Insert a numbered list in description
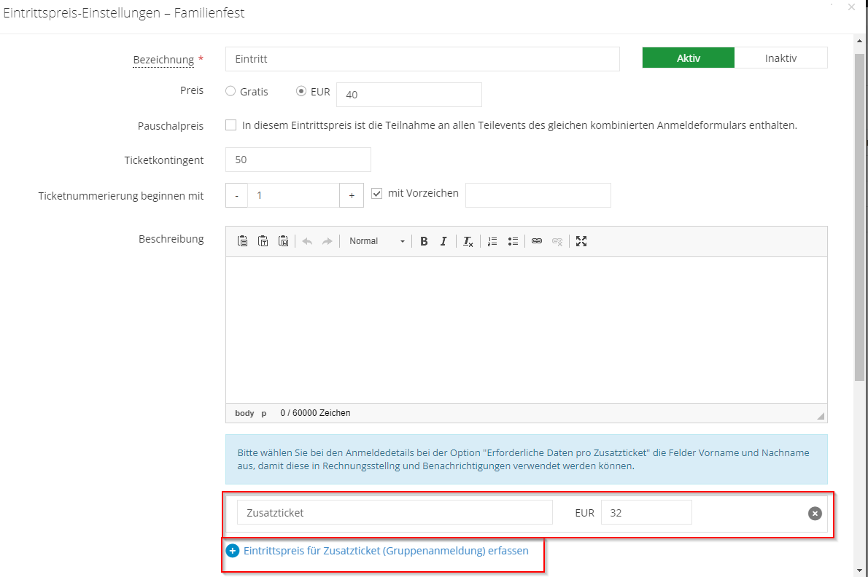The height and width of the screenshot is (577, 868). click(492, 241)
